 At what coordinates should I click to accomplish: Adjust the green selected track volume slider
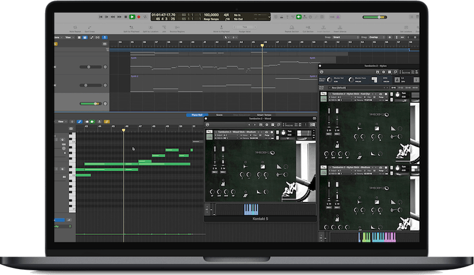click(91, 104)
